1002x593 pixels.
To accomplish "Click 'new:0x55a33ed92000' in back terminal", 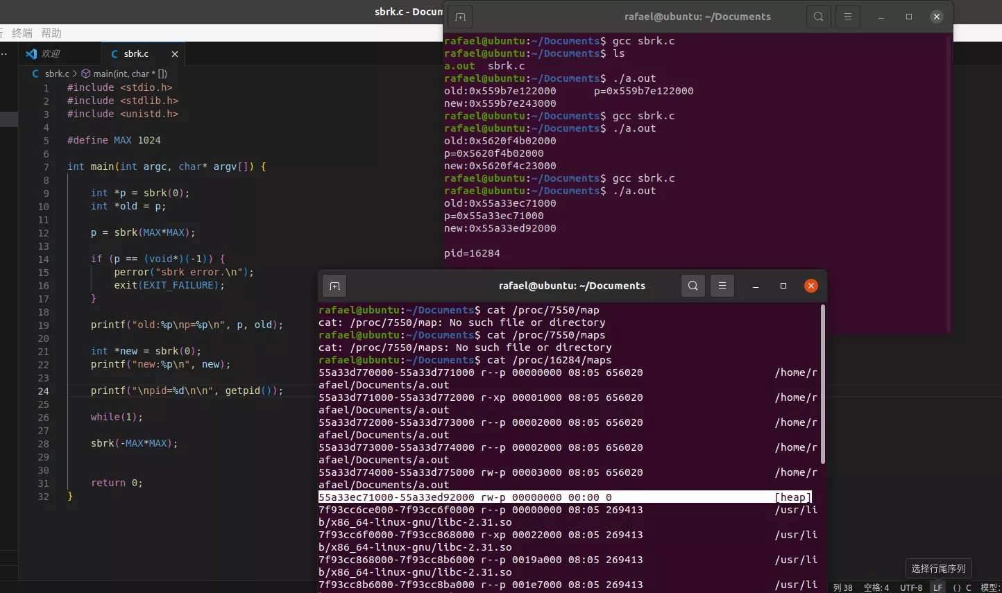I will [500, 228].
